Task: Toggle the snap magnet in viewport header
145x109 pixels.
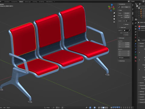Action: 57,107
